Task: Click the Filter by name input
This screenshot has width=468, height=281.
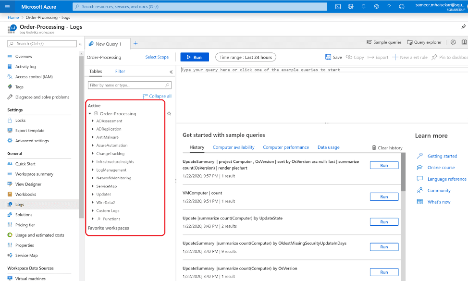Action: pos(127,85)
